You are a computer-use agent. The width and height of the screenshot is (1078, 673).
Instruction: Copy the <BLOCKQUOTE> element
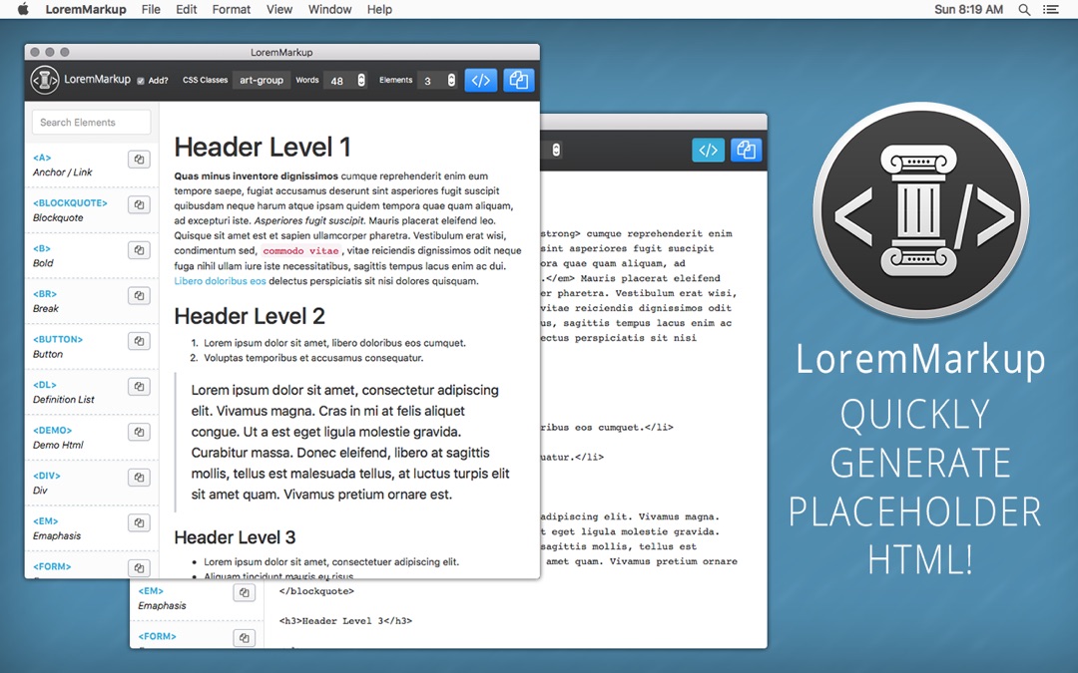pos(139,204)
